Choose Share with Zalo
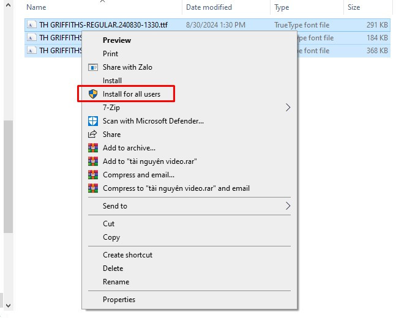This screenshot has width=415, height=318. coord(189,67)
